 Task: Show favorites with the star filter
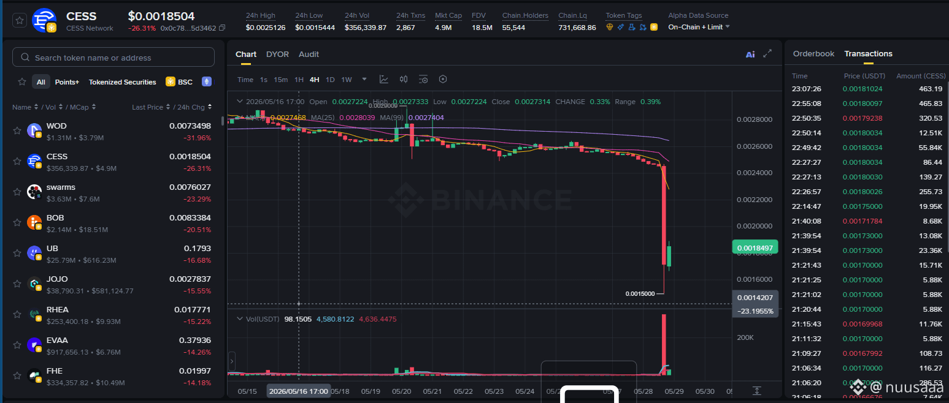22,81
